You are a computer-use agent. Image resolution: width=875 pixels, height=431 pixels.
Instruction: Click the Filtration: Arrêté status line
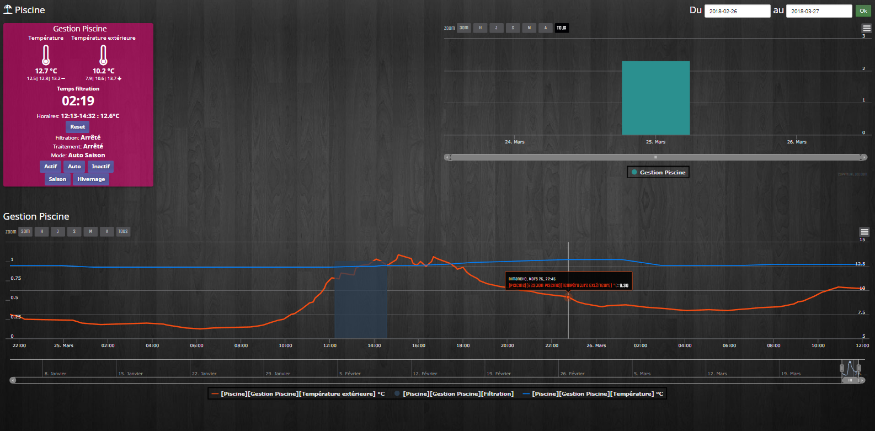click(x=78, y=137)
